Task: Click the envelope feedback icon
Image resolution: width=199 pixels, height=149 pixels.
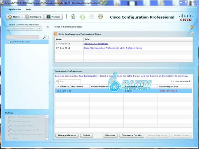Action: (x=92, y=17)
